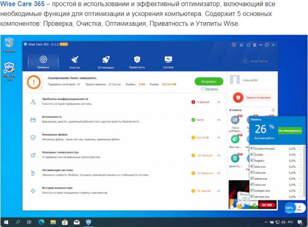Open the Корзина recycle bin desktop icon
This screenshot has width=308, height=227.
pyautogui.click(x=9, y=45)
